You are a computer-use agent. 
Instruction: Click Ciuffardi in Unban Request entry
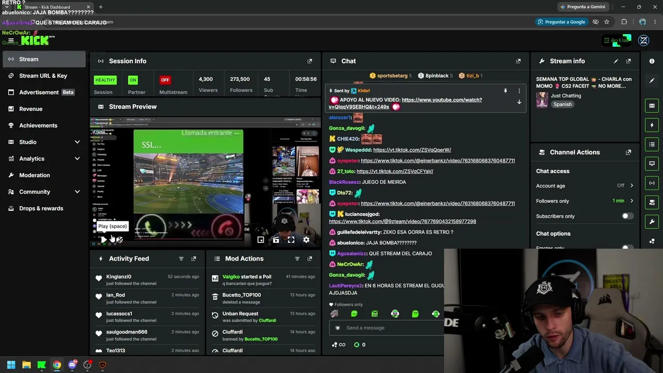tap(267, 320)
